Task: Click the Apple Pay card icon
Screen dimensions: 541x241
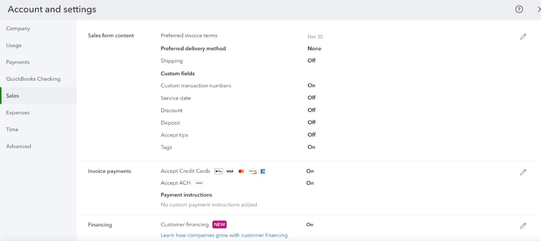Action: 218,171
